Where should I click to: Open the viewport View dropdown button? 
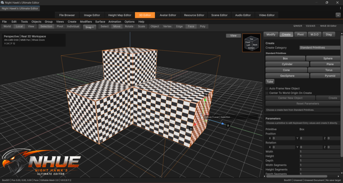click(233, 36)
